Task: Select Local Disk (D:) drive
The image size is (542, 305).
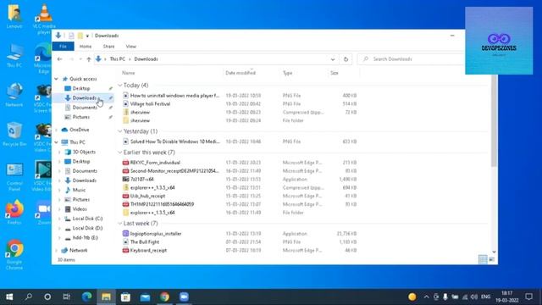Action: (87, 228)
